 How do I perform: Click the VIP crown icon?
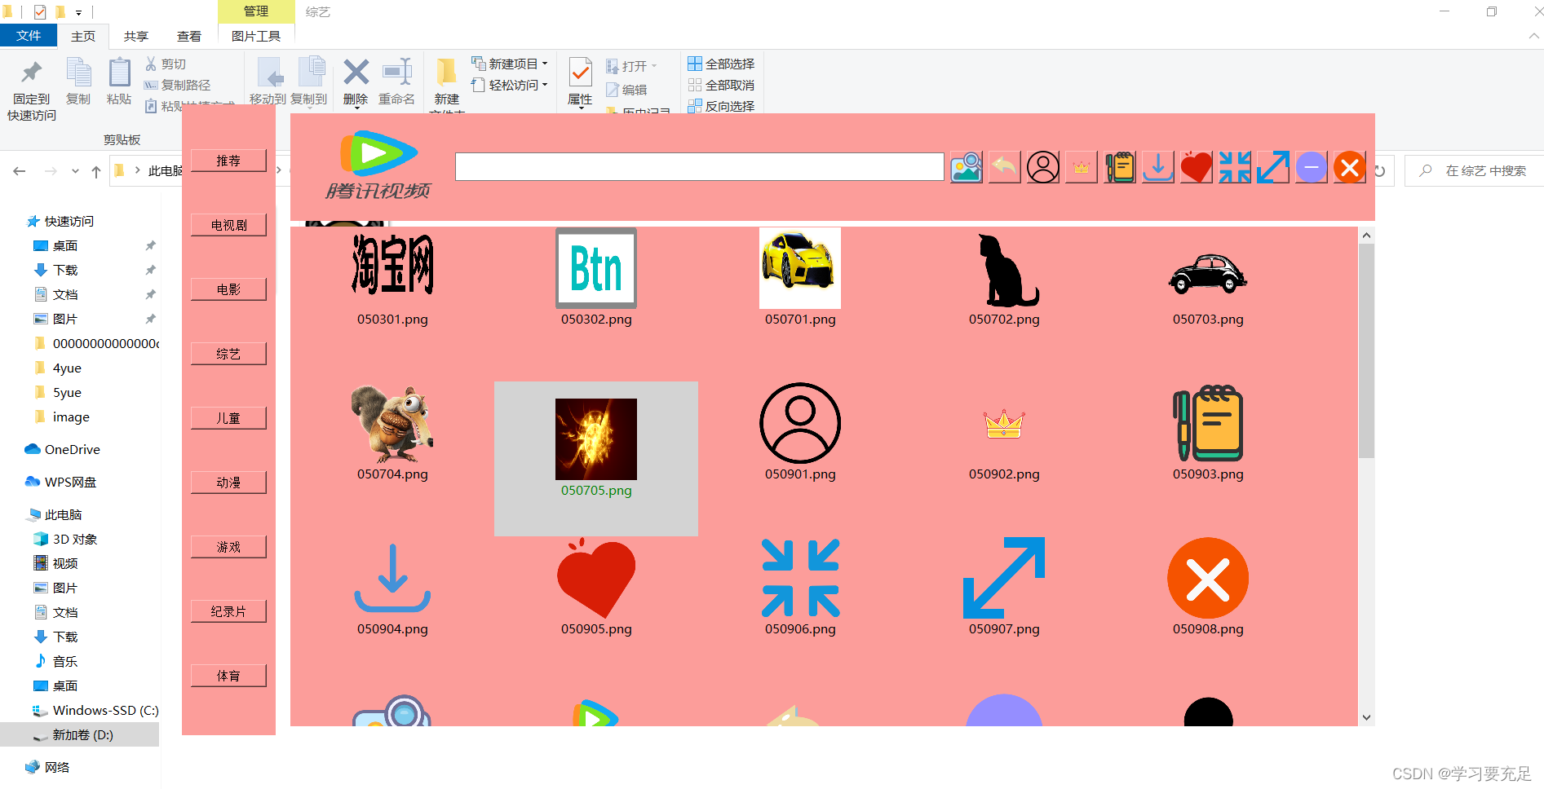1081,166
